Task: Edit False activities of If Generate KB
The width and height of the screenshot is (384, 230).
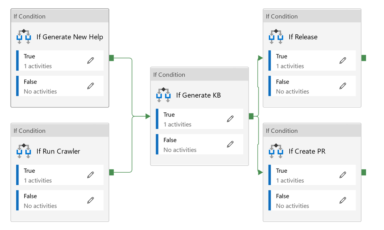Action: (230, 144)
